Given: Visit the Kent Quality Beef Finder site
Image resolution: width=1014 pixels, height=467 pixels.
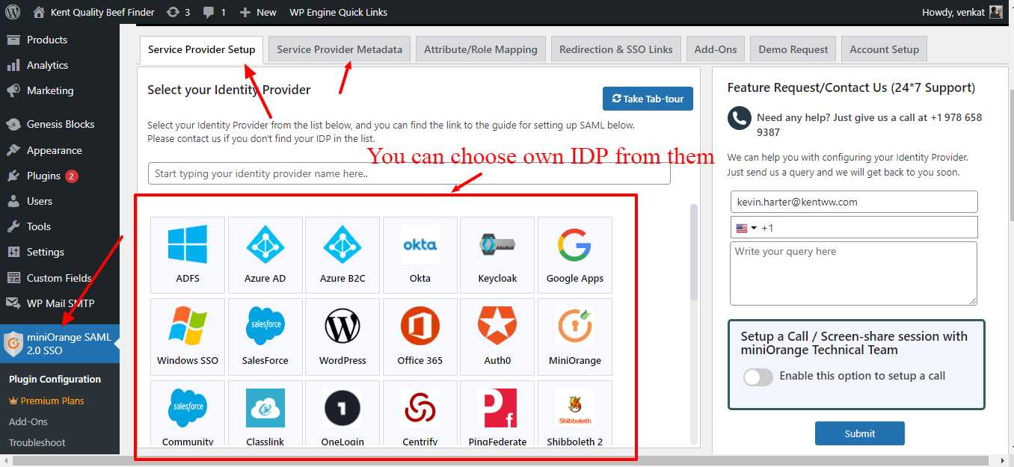Looking at the screenshot, I should (x=94, y=12).
